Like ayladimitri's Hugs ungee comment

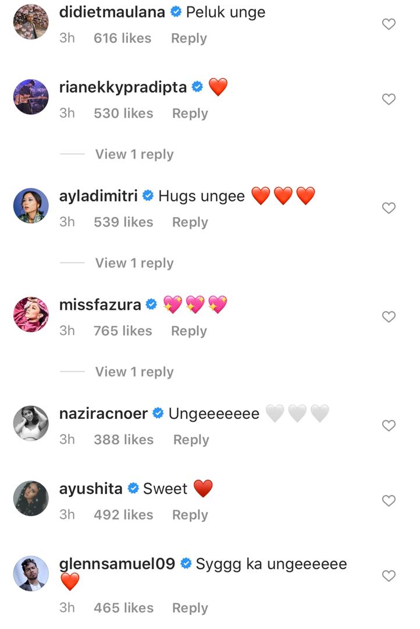click(388, 209)
